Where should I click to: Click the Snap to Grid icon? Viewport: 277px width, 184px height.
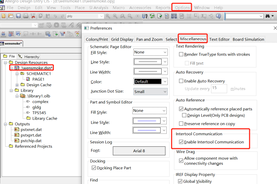[x=189, y=16]
